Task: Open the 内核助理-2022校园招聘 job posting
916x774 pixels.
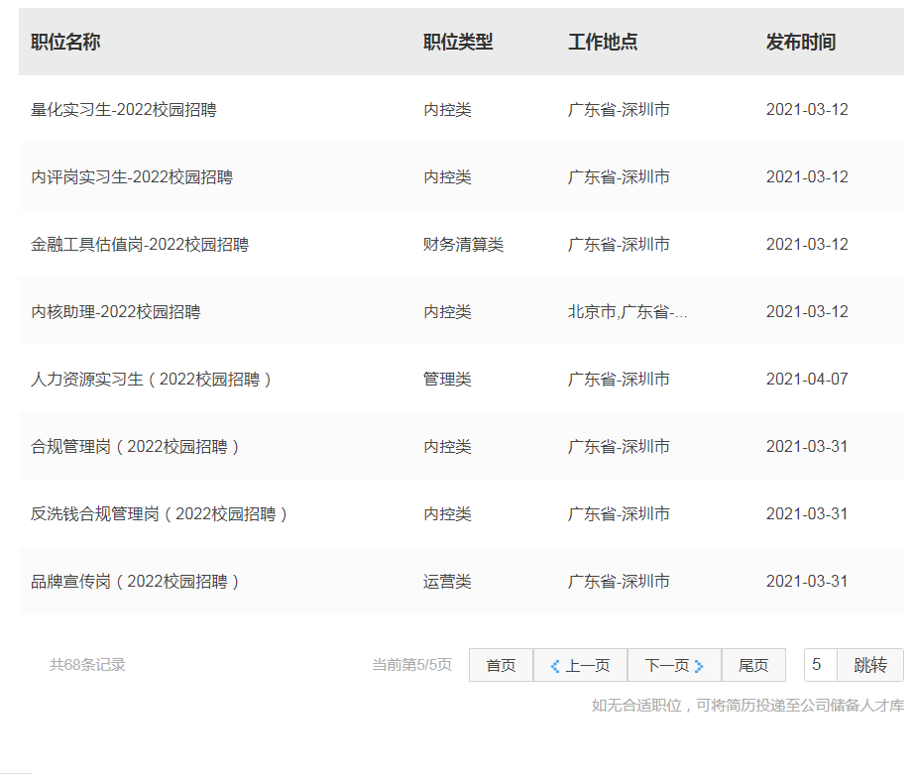Action: point(115,312)
